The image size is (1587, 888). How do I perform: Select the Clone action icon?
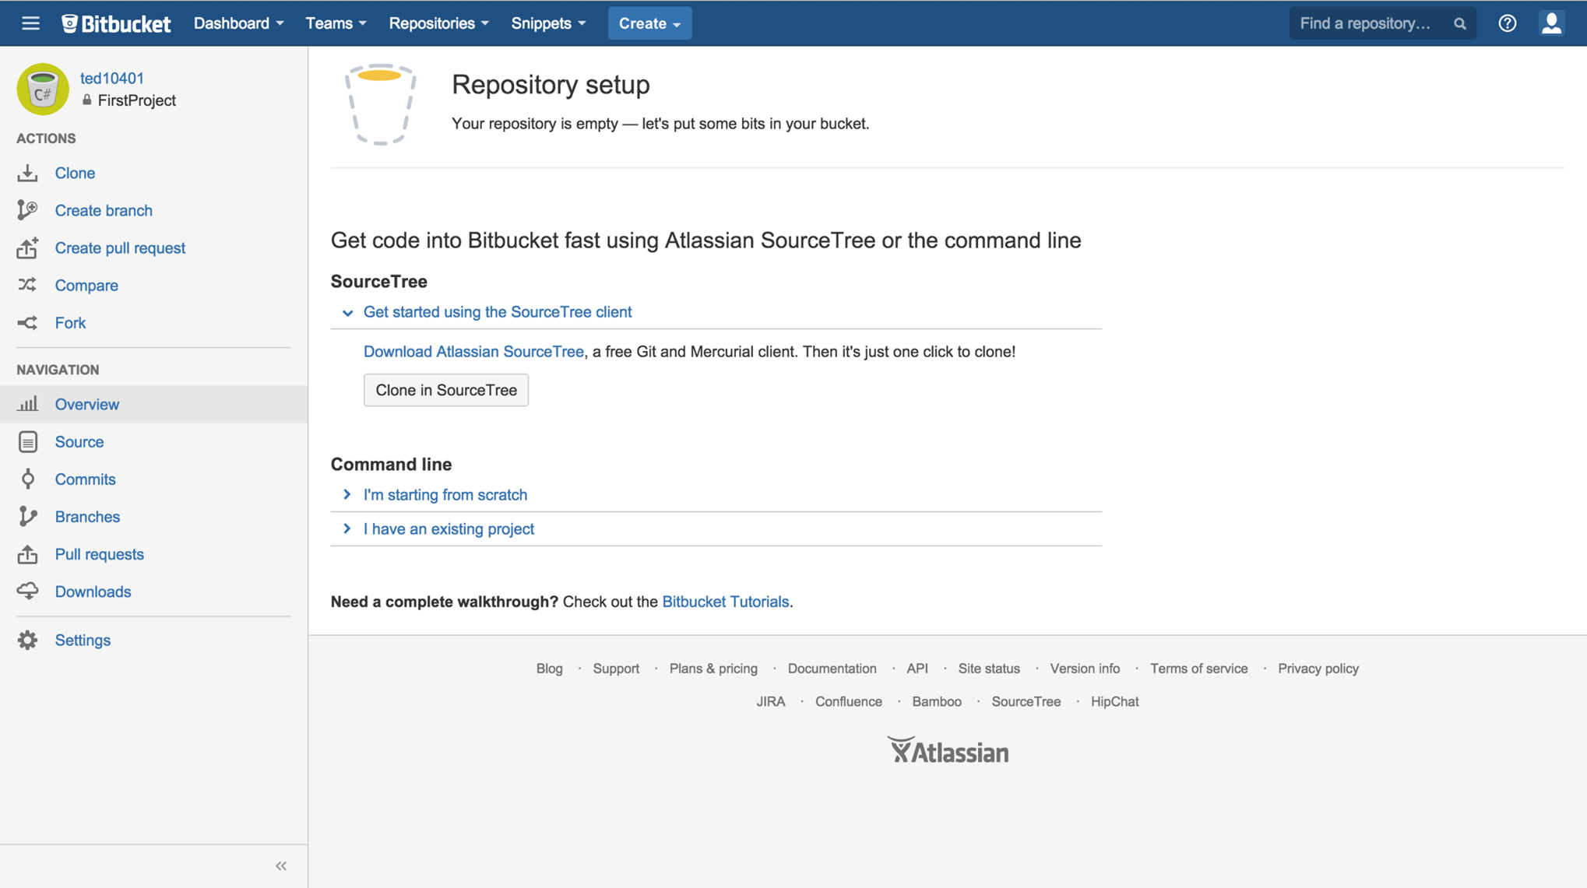click(x=28, y=172)
